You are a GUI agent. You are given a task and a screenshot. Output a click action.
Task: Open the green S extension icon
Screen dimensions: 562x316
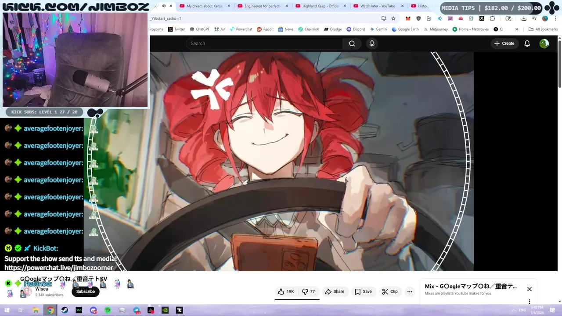471,18
